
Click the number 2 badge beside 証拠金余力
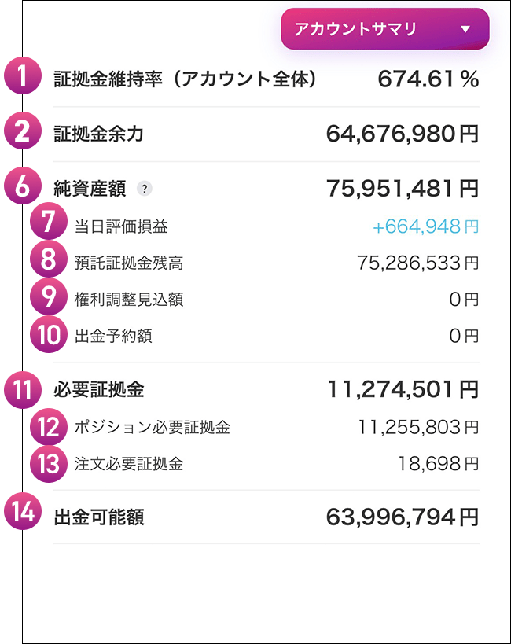tap(24, 131)
